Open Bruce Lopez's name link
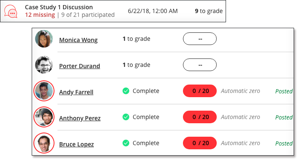297x159 pixels. 76,144
